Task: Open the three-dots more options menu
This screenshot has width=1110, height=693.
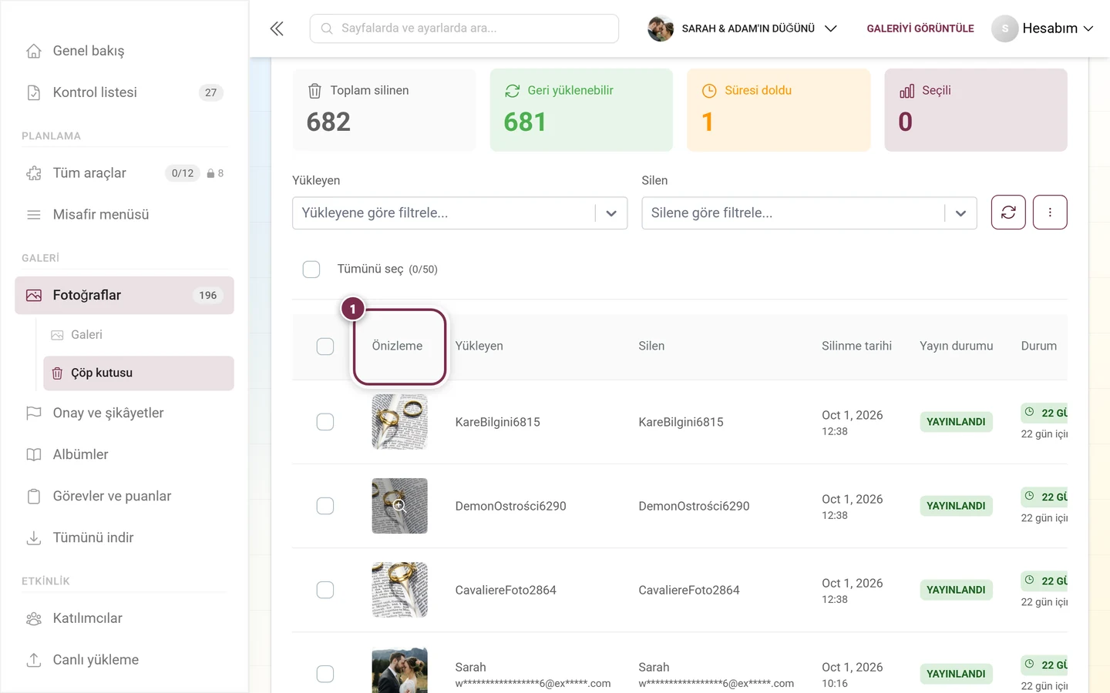Action: click(1050, 213)
